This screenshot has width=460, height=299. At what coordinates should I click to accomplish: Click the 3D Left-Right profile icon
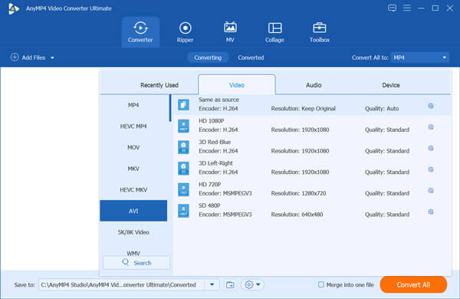click(x=183, y=169)
